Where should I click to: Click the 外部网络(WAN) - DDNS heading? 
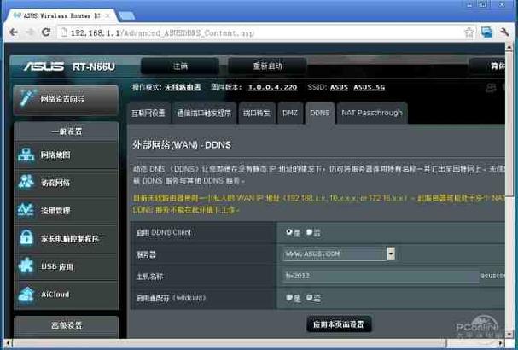182,145
